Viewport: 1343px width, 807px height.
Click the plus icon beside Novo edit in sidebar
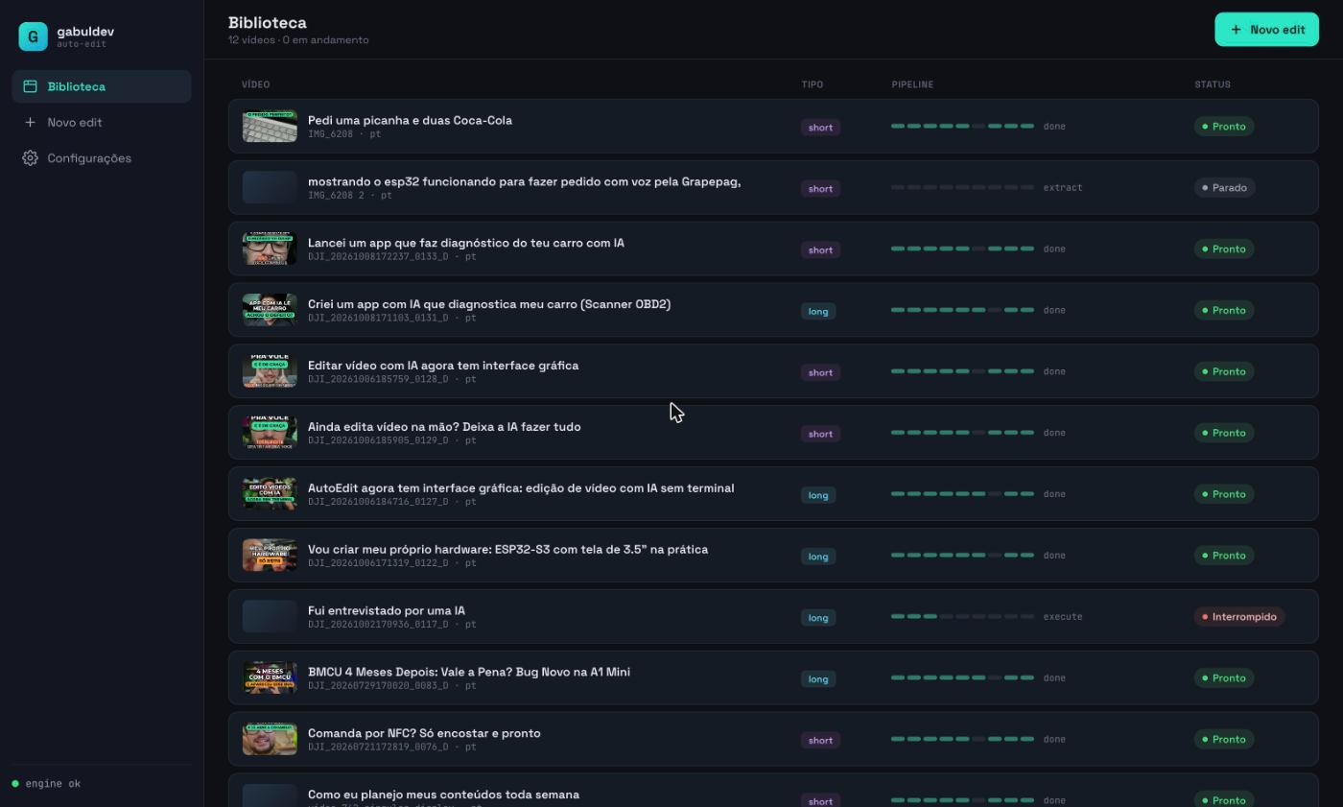click(x=30, y=122)
